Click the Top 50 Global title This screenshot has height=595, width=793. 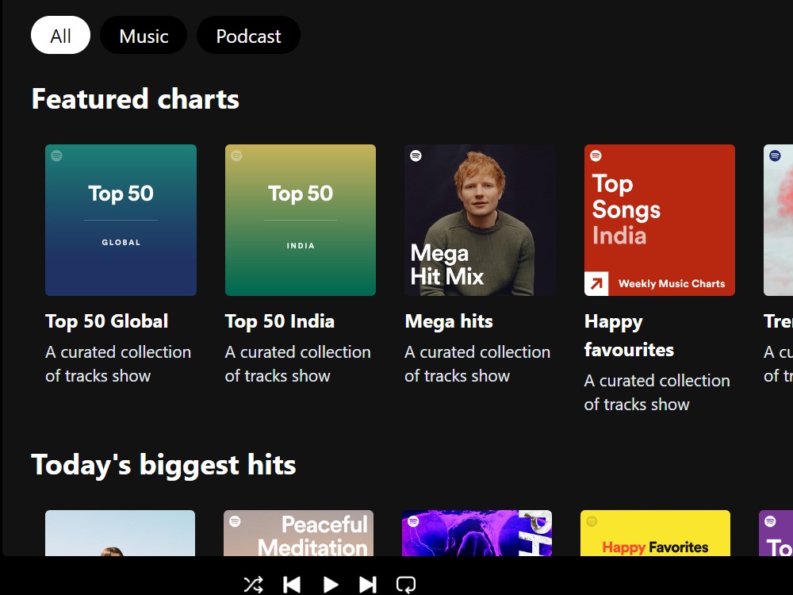coord(107,321)
